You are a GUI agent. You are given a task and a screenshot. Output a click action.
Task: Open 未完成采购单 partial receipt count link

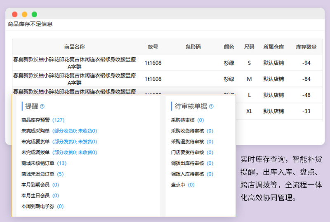point(75,131)
